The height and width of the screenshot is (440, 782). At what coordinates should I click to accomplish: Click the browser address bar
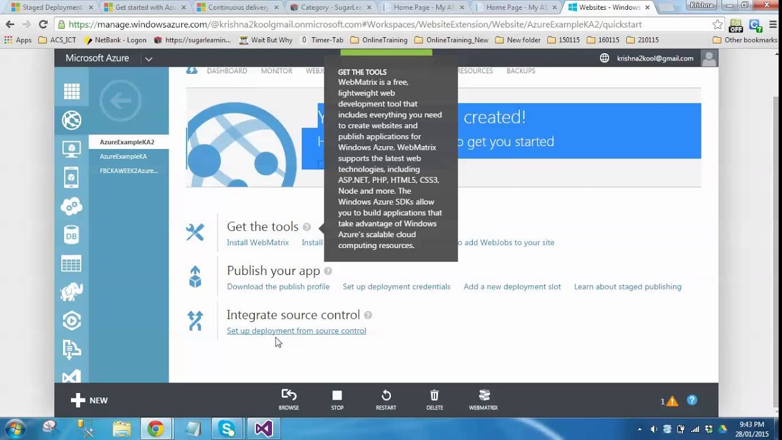pos(382,24)
